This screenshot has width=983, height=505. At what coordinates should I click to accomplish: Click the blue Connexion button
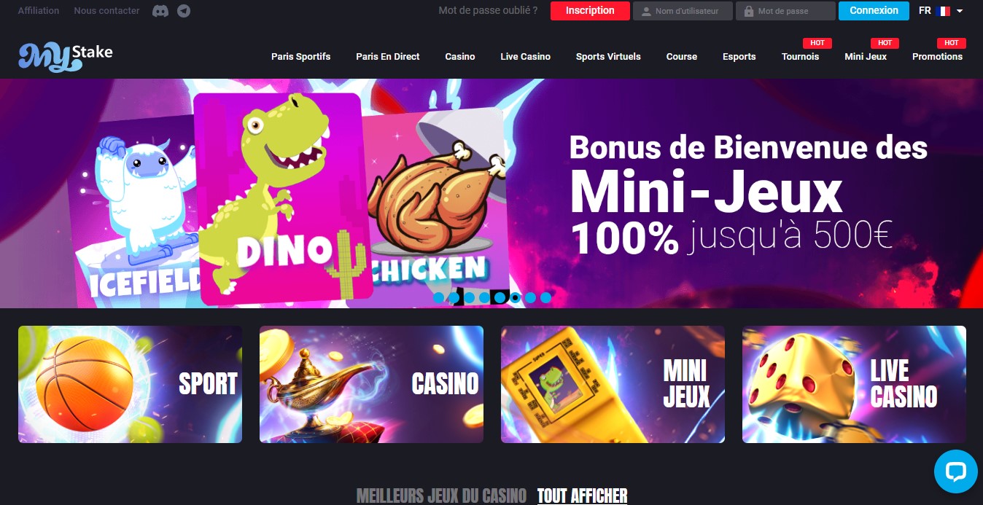(874, 10)
